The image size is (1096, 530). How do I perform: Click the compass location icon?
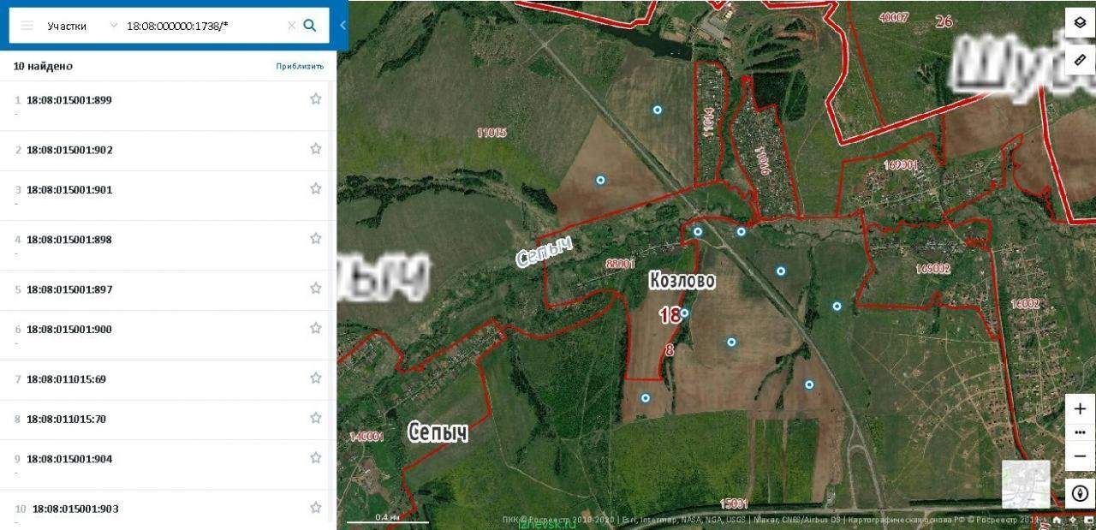click(x=1080, y=493)
